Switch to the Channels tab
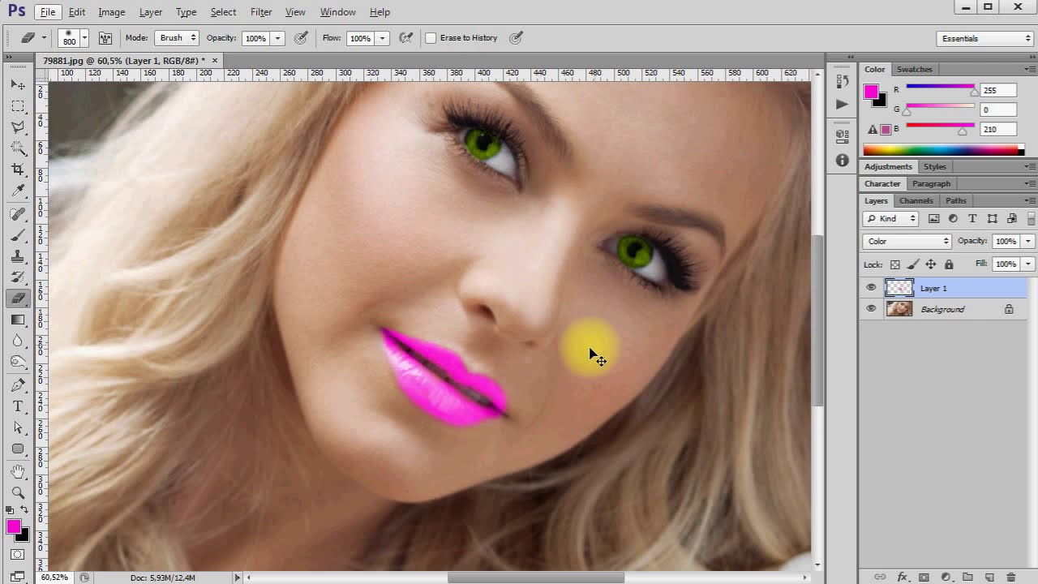Screen dimensions: 1038x584 tap(916, 200)
